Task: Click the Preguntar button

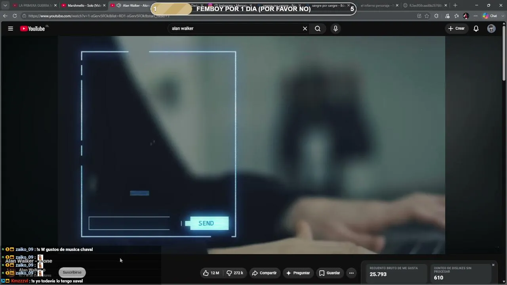Action: 298,273
